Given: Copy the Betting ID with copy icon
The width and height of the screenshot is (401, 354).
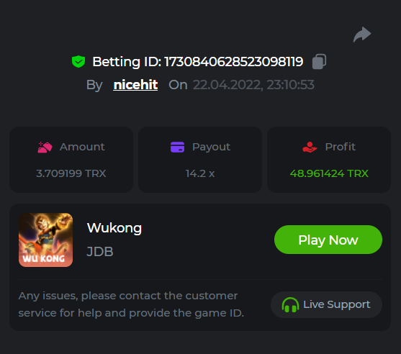Looking at the screenshot, I should click(319, 62).
